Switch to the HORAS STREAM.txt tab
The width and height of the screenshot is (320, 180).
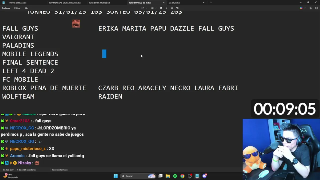17,3
